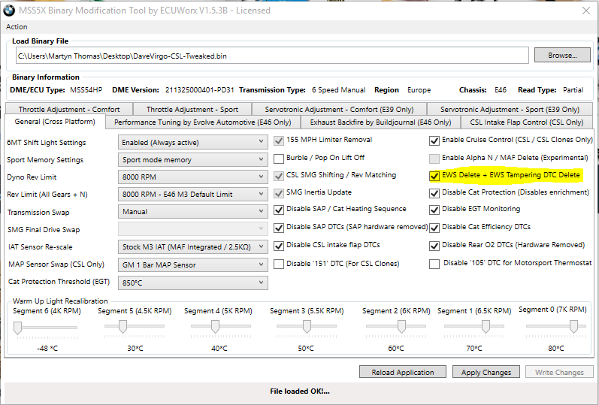Uncheck EWS Delete + EWS Tampering DTC Delete
The height and width of the screenshot is (405, 599).
click(x=434, y=176)
